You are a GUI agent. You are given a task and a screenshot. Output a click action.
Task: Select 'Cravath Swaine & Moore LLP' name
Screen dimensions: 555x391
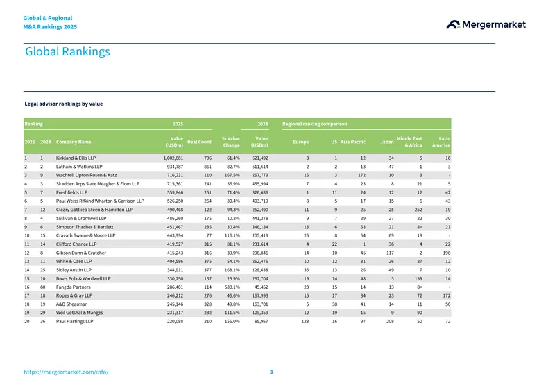point(85,235)
